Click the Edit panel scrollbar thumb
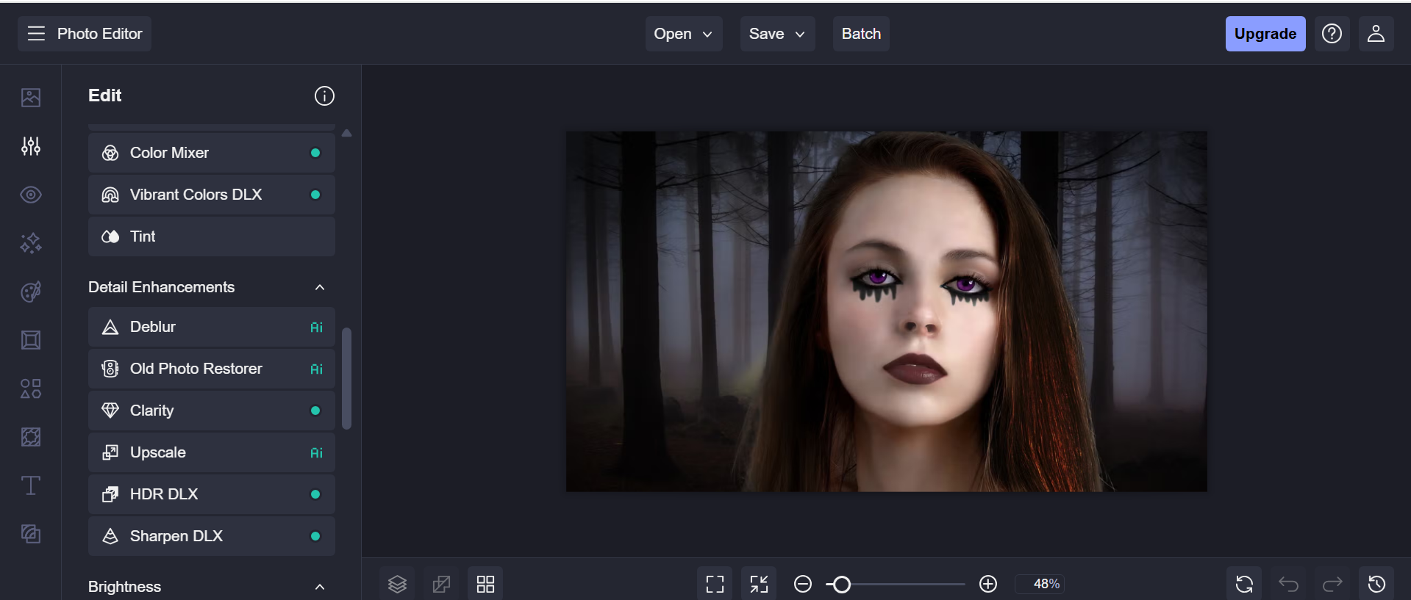1411x600 pixels. [346, 378]
